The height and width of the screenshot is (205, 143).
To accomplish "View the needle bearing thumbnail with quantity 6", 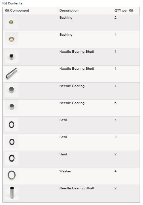I will click(x=12, y=107).
